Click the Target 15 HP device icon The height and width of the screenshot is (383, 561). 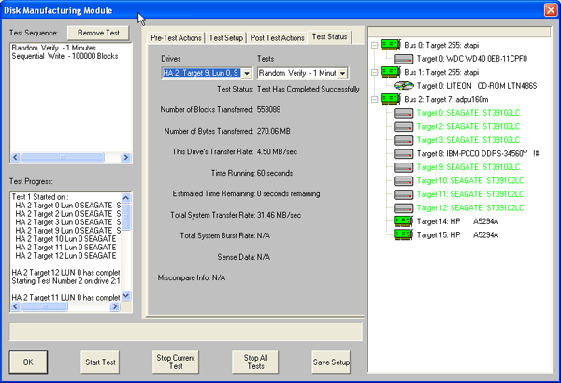404,235
